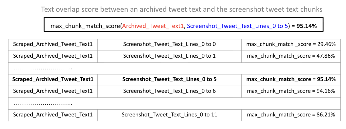Image resolution: width=346 pixels, height=129 pixels.
Task: Select the bold 95.14% score table cell
Action: click(x=291, y=79)
